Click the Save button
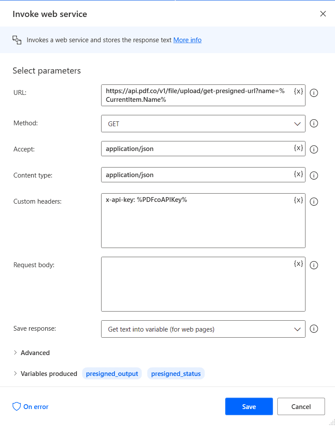This screenshot has width=335, height=426. [x=249, y=406]
